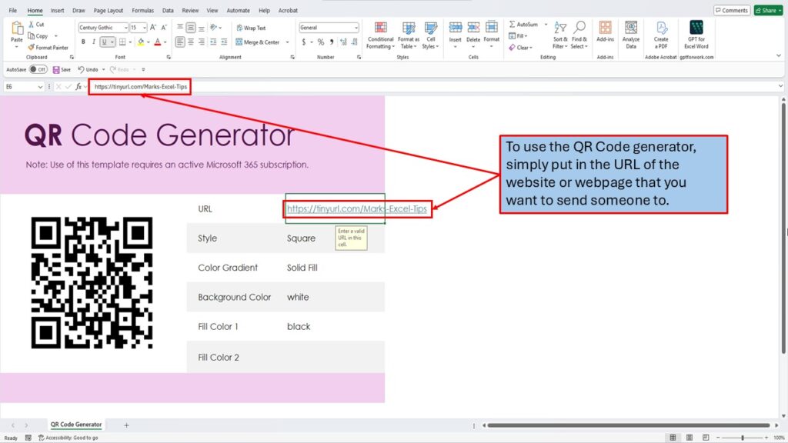Add a new sheet with plus button

point(126,425)
